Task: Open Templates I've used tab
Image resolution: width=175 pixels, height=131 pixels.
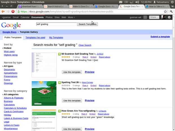Action: pos(35,37)
